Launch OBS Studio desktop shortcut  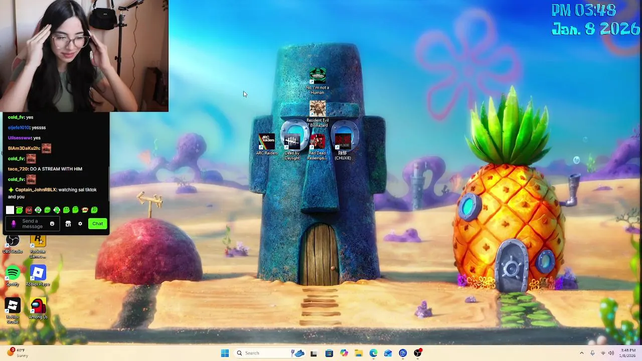point(13,245)
